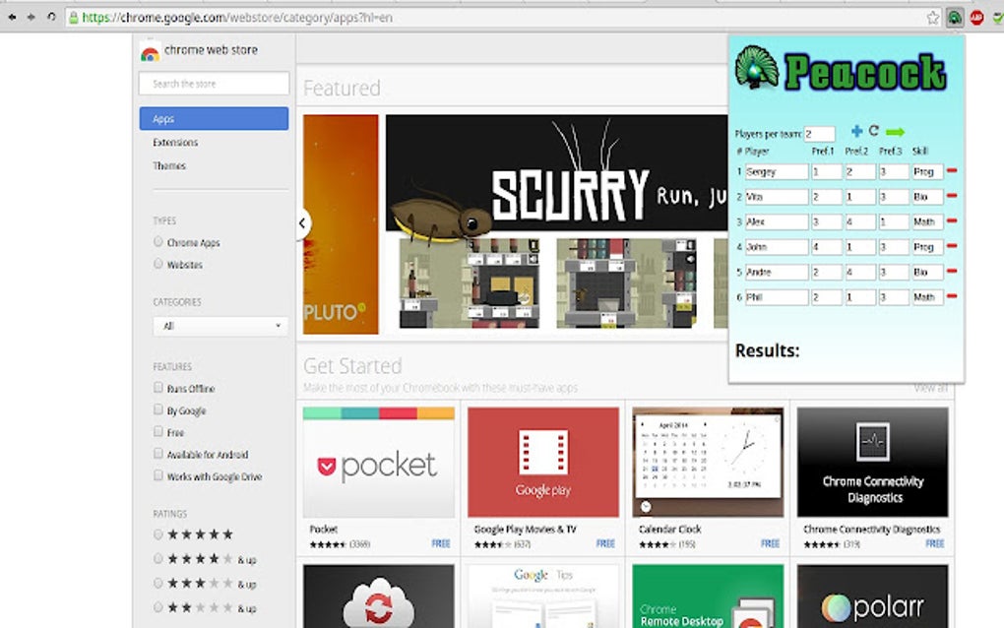
Task: Select the Websites radio button
Action: 158,264
